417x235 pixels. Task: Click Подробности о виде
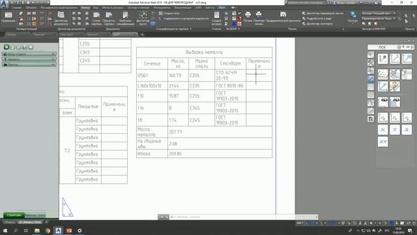tap(317, 18)
